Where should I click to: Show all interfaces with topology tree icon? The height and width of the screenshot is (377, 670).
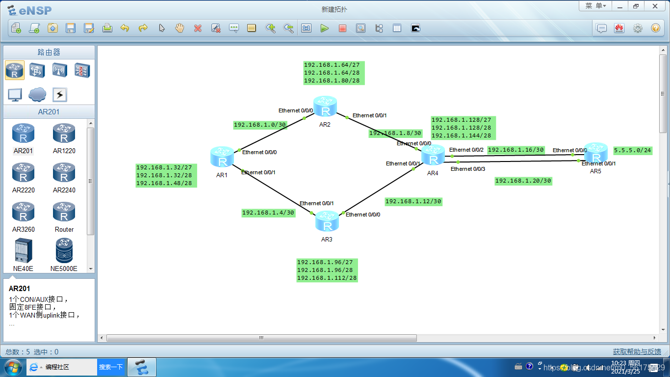coord(379,28)
